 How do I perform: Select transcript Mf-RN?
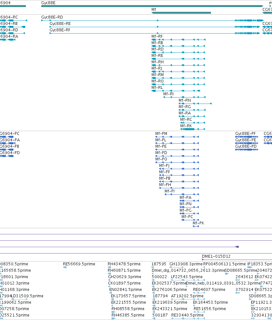[x=185, y=100]
